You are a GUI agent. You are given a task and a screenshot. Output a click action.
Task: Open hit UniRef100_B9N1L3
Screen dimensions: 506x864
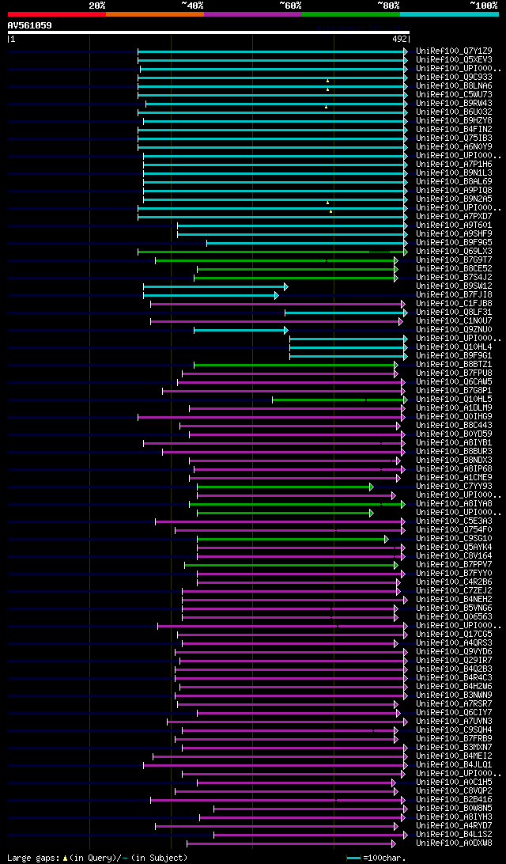(x=455, y=173)
